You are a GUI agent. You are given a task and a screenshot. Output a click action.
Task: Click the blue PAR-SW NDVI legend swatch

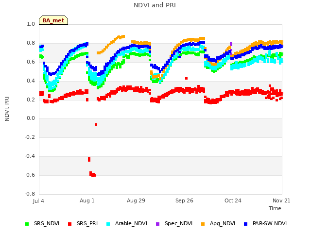tap(246, 224)
